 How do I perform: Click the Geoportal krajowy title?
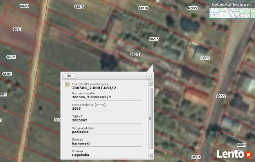(x=230, y=5)
